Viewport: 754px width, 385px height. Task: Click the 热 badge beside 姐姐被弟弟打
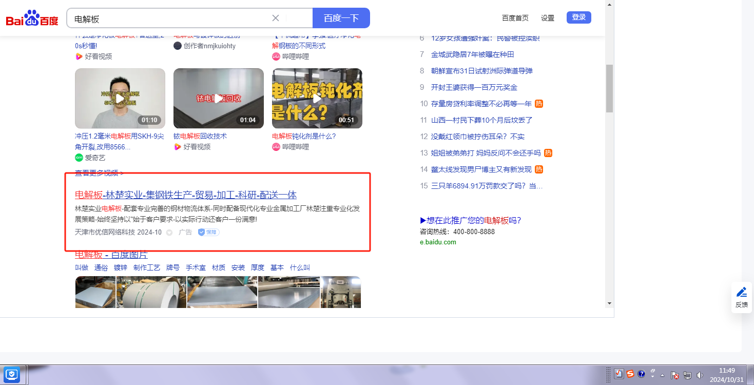point(548,153)
